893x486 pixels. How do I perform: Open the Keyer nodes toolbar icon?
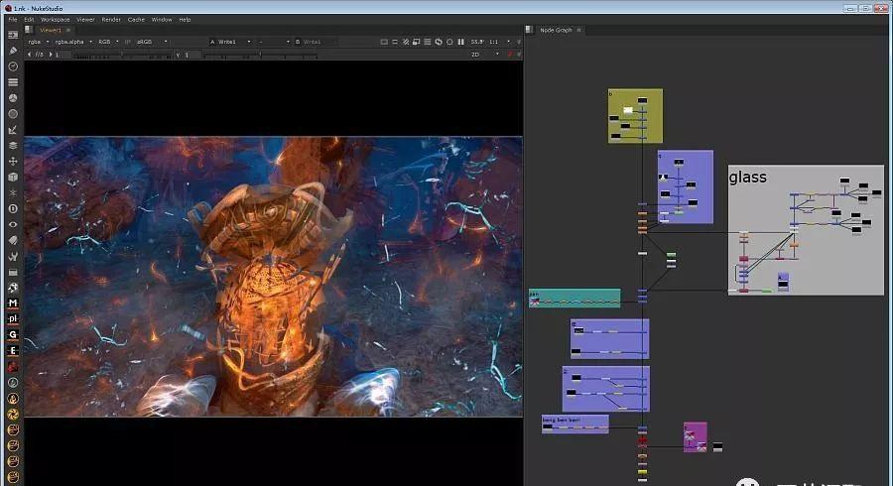pyautogui.click(x=13, y=130)
